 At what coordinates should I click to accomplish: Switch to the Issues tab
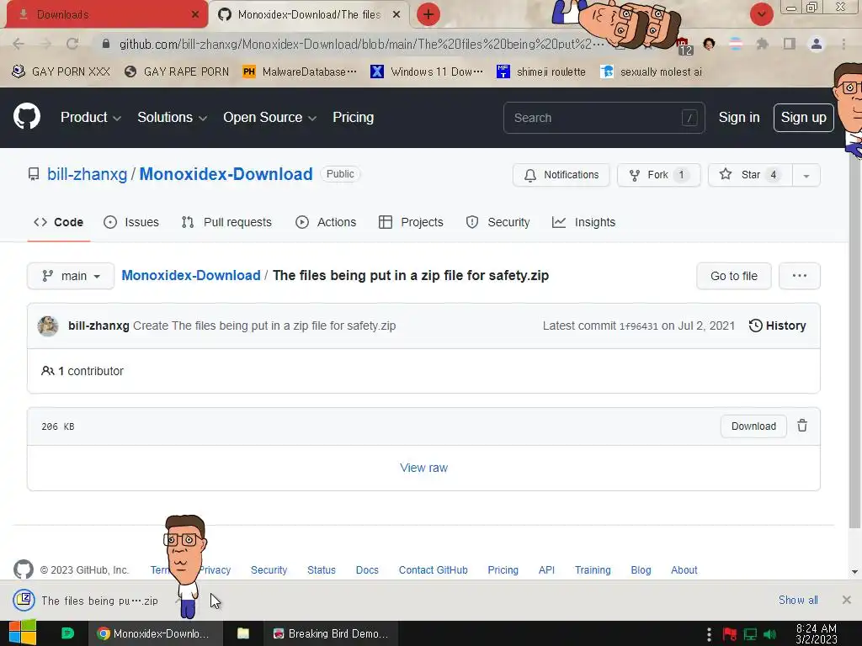(131, 222)
